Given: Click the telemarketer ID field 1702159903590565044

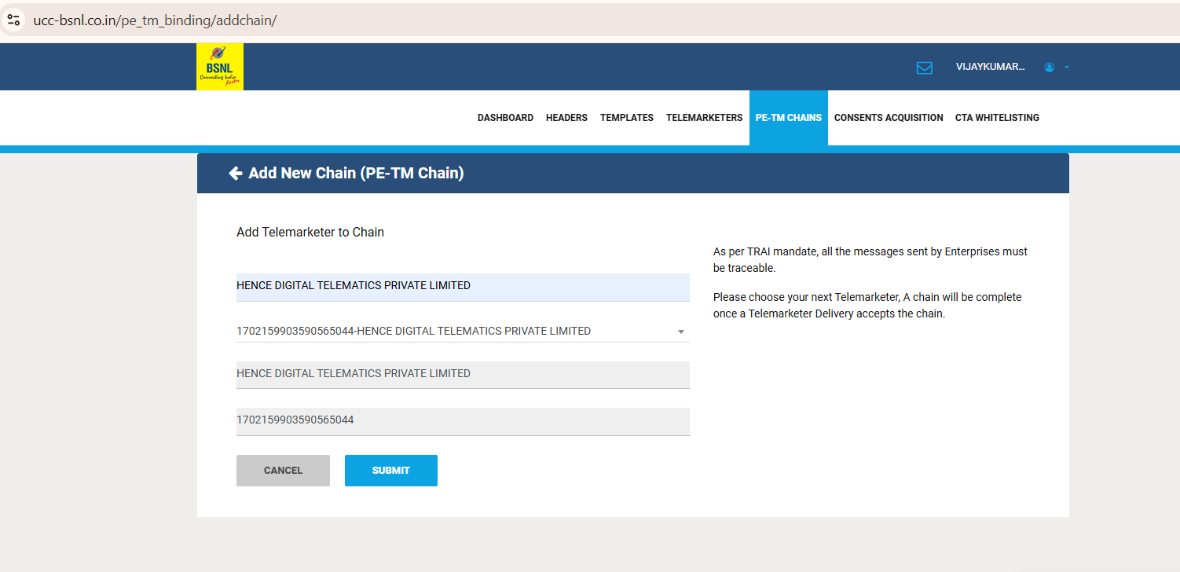Looking at the screenshot, I should [463, 421].
